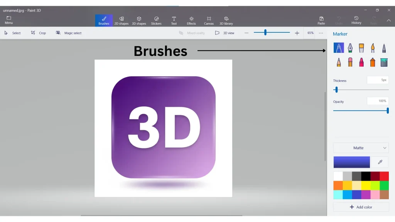
Task: Open the Menu
Action: pos(8,20)
